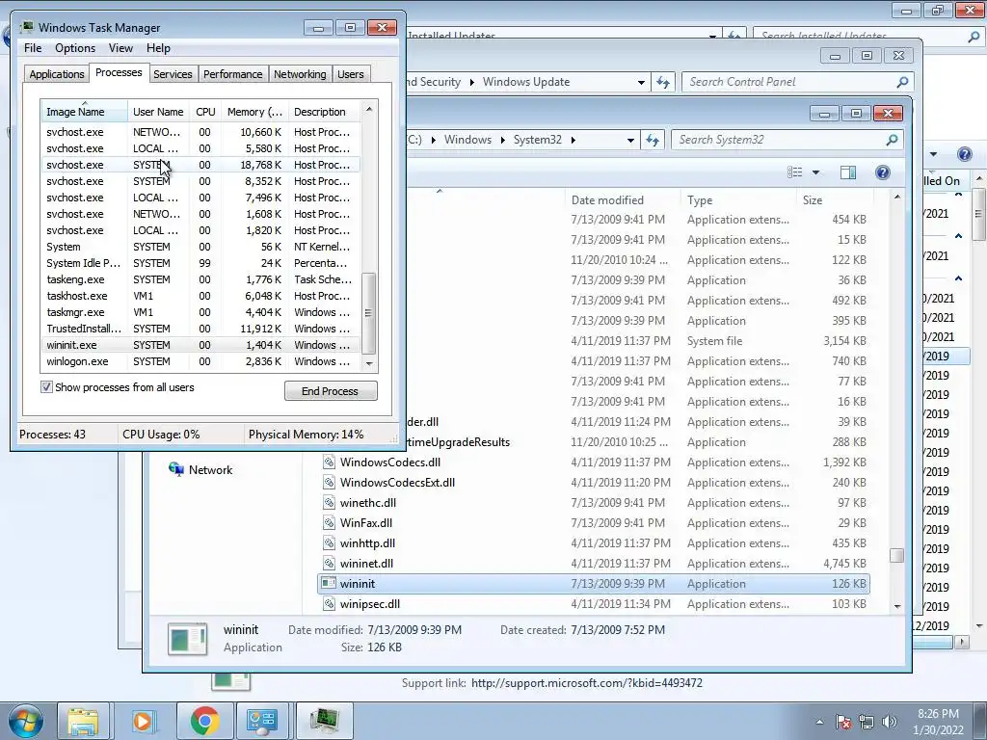The width and height of the screenshot is (987, 740).
Task: Switch to the Users tab
Action: coord(351,74)
